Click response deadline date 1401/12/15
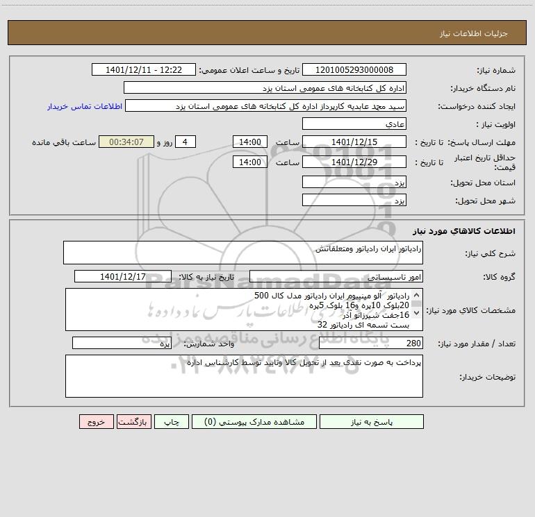Image resolution: width=535 pixels, height=517 pixels. click(x=354, y=142)
